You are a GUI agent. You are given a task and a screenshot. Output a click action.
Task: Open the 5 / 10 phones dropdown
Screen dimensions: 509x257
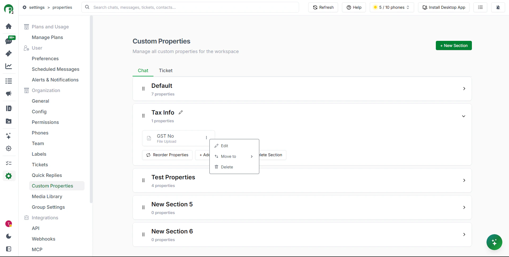(x=391, y=7)
